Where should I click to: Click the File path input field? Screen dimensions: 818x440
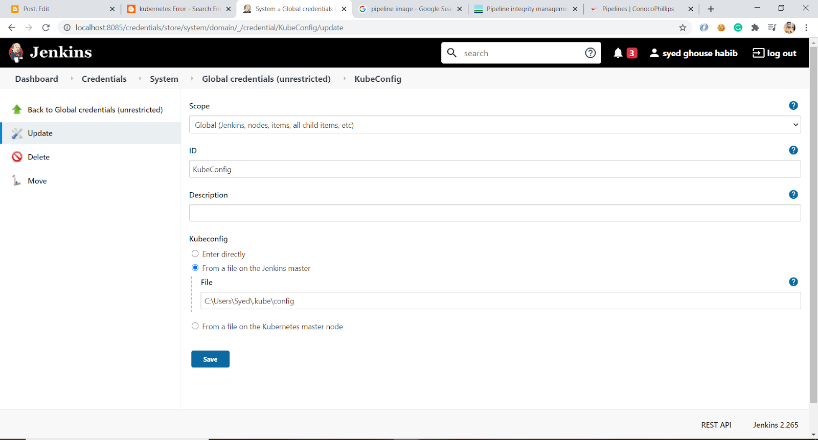501,300
